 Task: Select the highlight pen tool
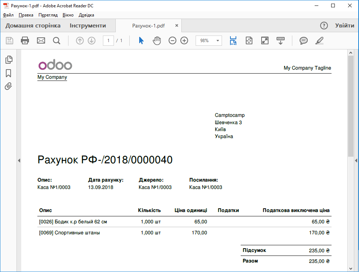pyautogui.click(x=319, y=41)
